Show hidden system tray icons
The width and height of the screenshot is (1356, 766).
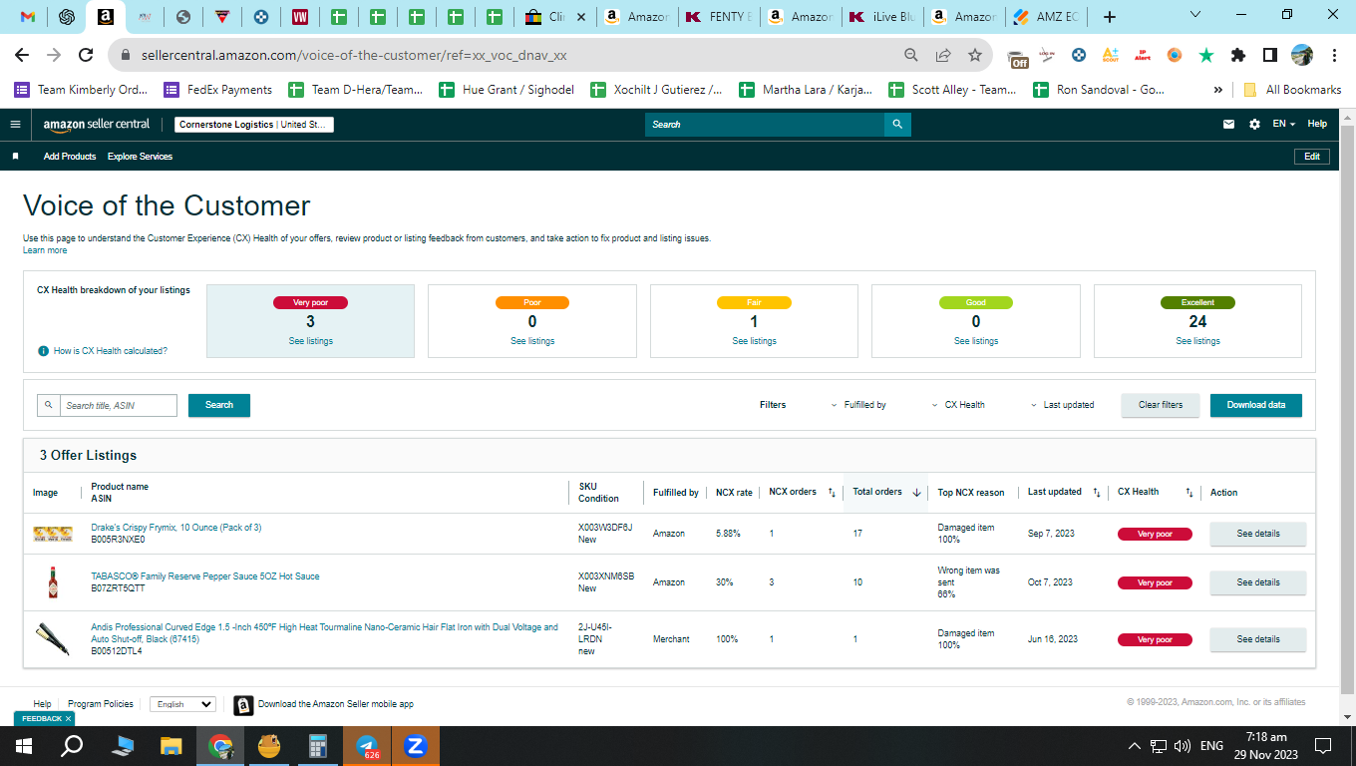click(x=1135, y=746)
